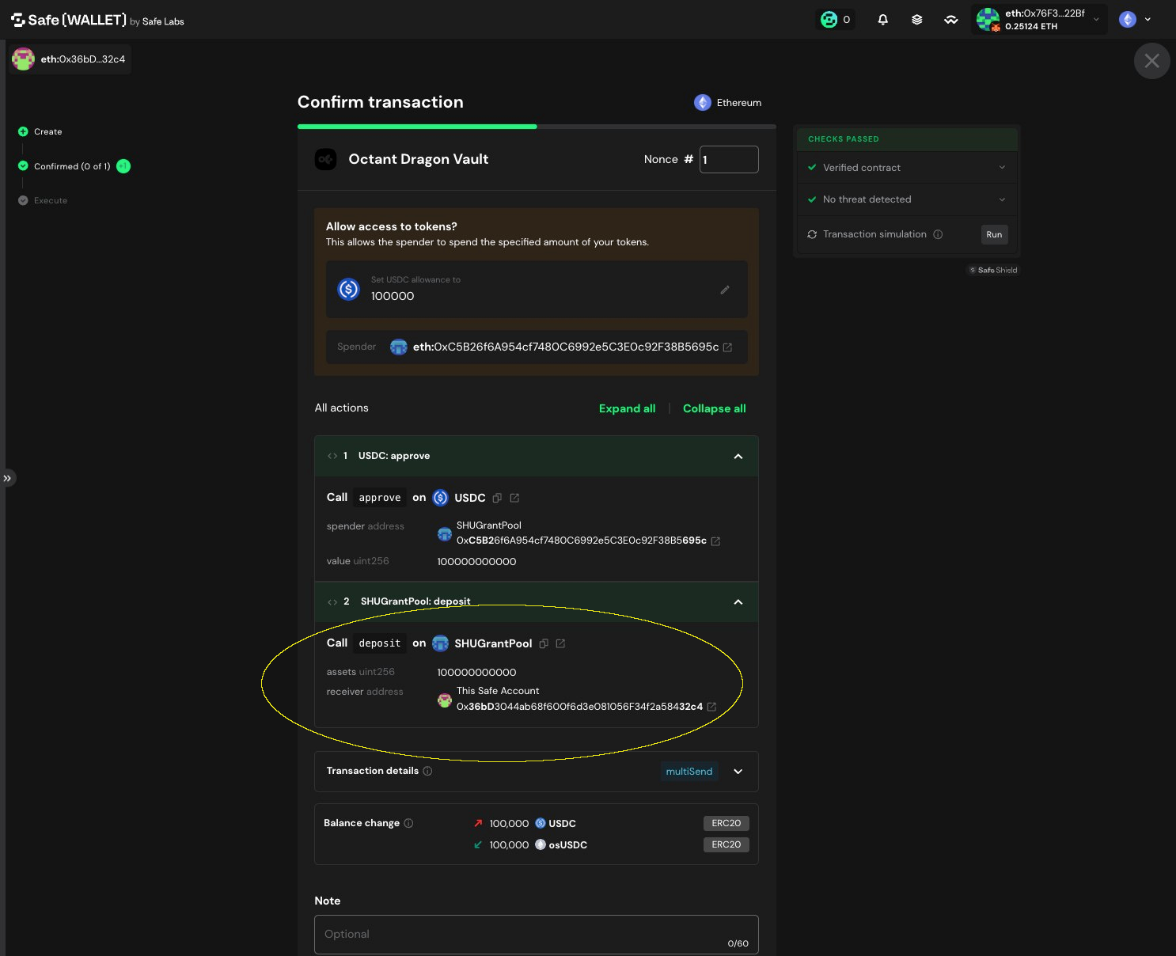Open USDC contract external link

coord(514,498)
